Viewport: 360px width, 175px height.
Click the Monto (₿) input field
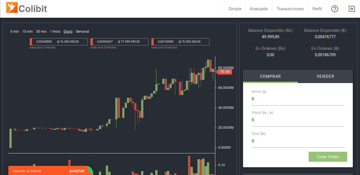point(297,99)
